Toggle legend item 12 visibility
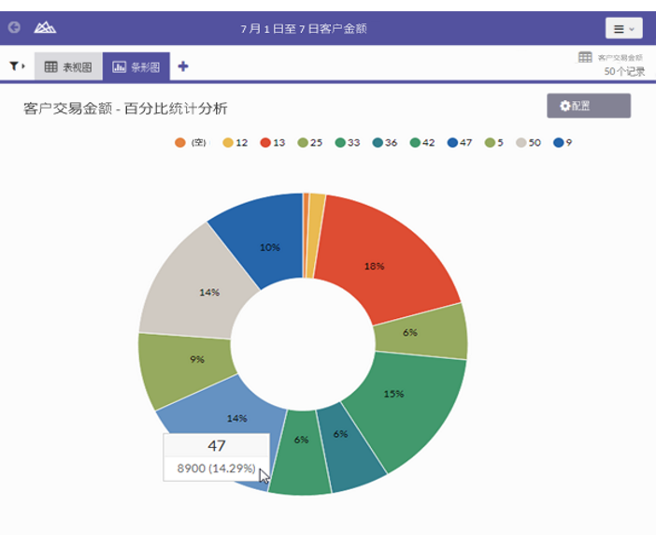 coord(235,143)
